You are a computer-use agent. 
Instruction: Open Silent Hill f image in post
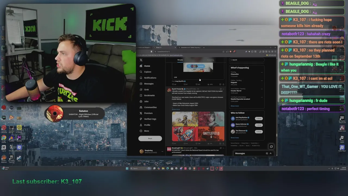211,119
